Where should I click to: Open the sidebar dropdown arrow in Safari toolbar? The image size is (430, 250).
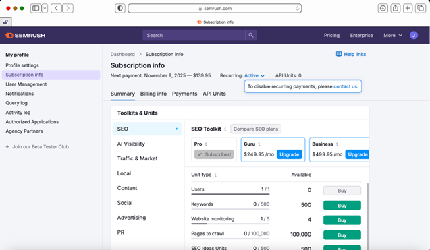tap(45, 8)
